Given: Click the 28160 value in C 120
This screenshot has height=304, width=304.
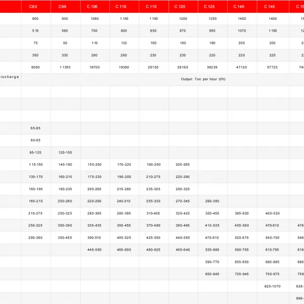Looking at the screenshot, I should (182, 67).
